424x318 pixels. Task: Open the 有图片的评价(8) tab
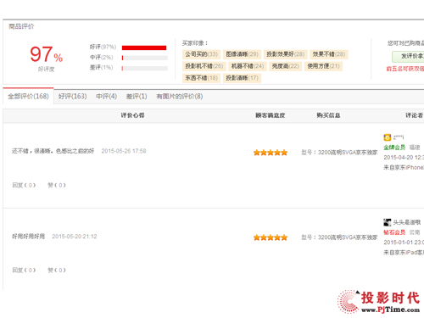(x=180, y=97)
